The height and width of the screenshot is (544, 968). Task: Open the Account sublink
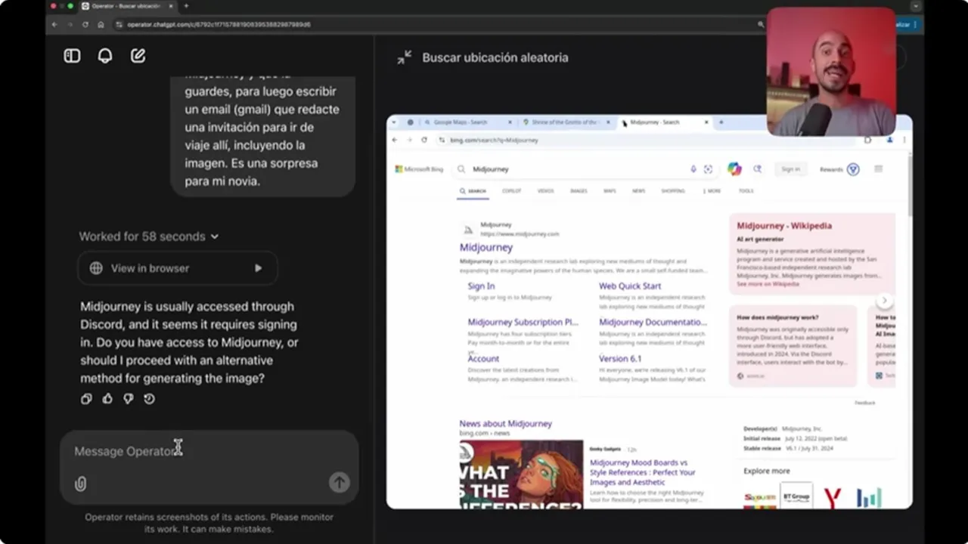coord(483,359)
